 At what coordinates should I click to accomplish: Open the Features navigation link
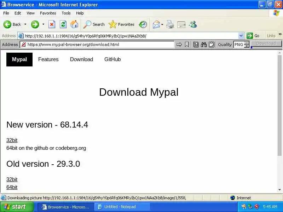(48, 59)
